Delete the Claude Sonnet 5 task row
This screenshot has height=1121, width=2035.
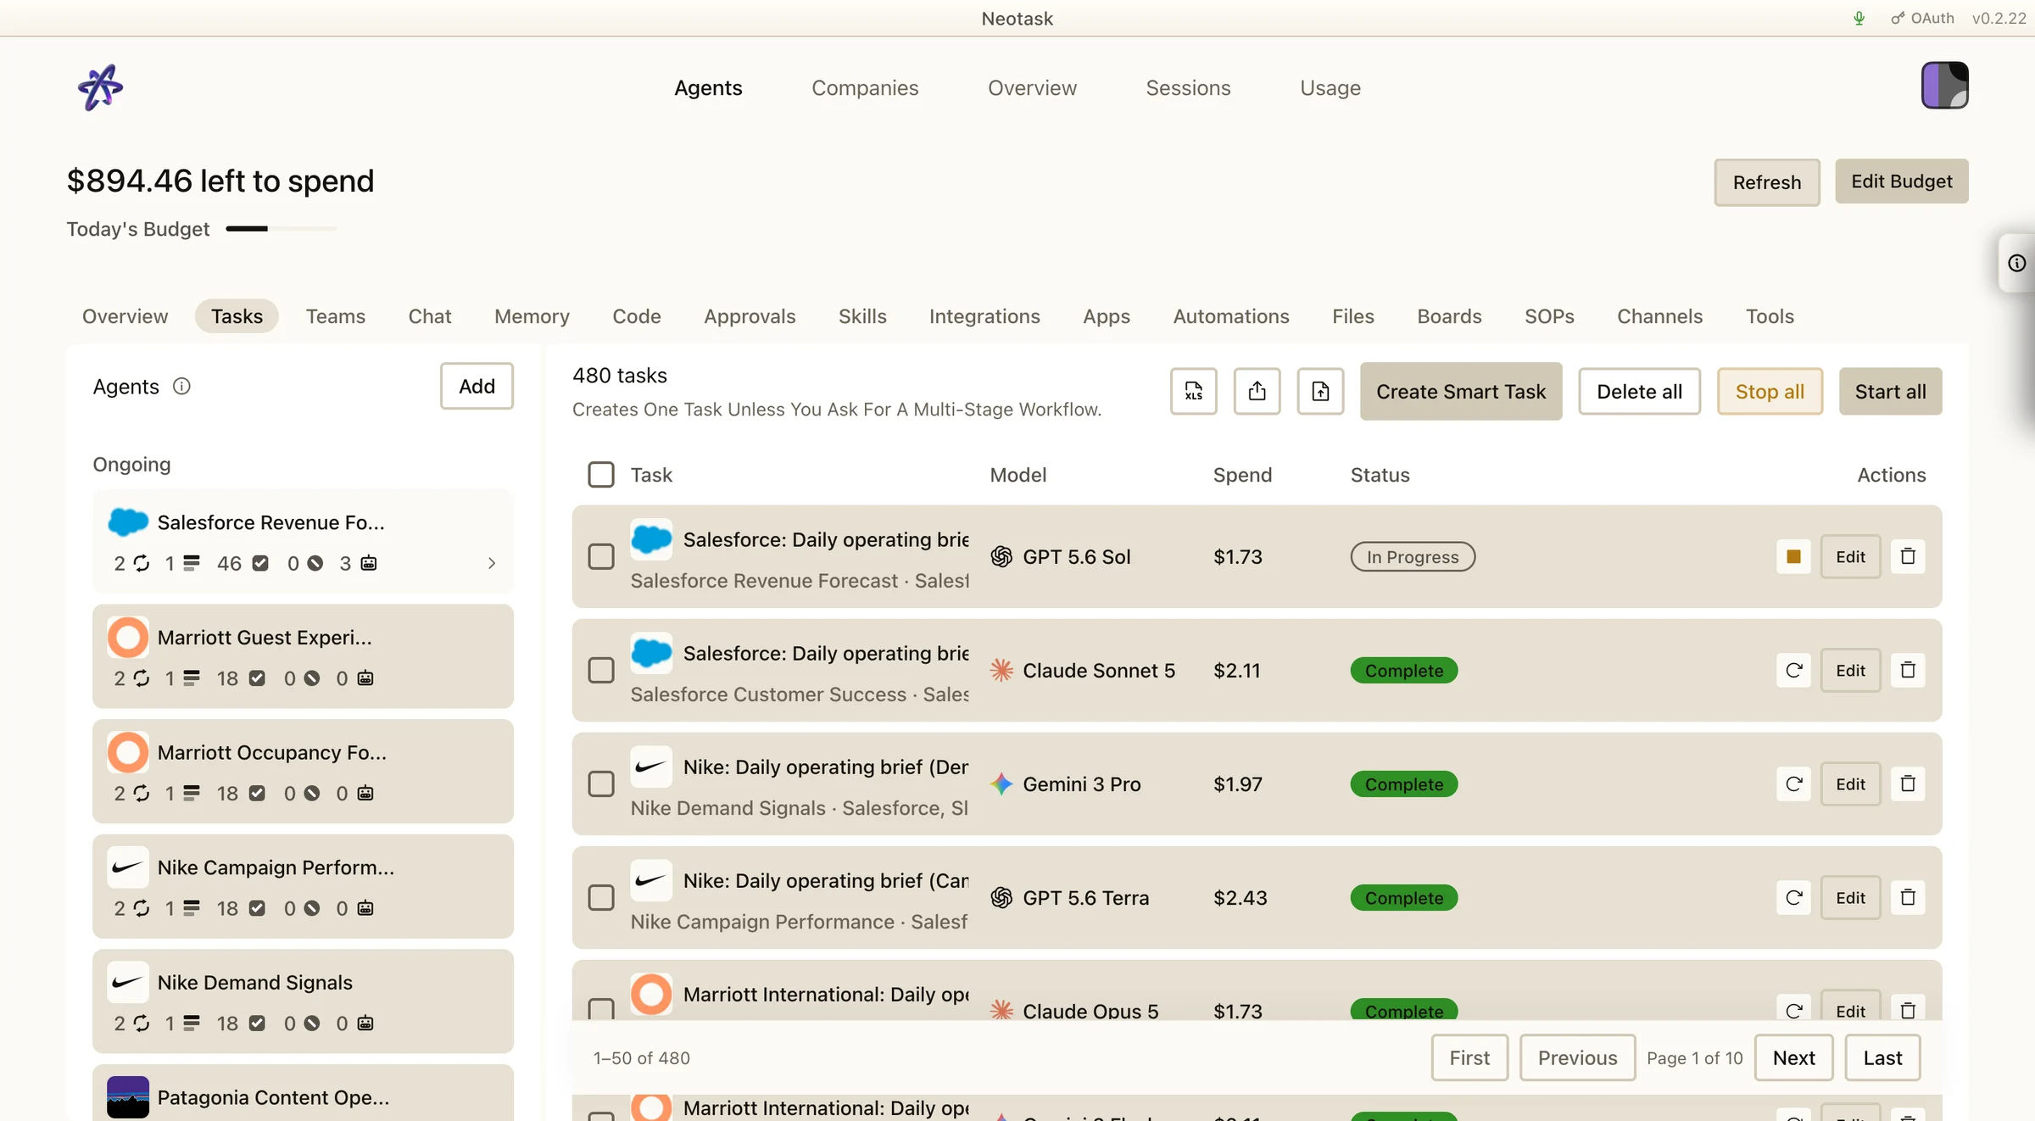click(1908, 671)
